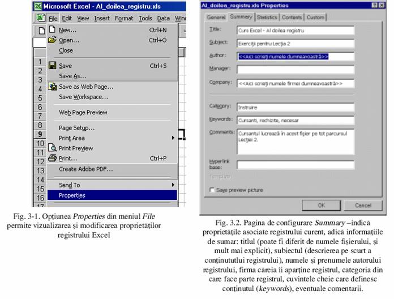Click the help question mark button in Properties dialog
The height and width of the screenshot is (299, 394).
click(374, 5)
